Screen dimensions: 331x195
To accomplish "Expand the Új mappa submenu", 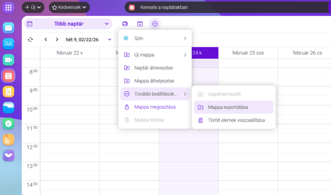I will tap(155, 55).
